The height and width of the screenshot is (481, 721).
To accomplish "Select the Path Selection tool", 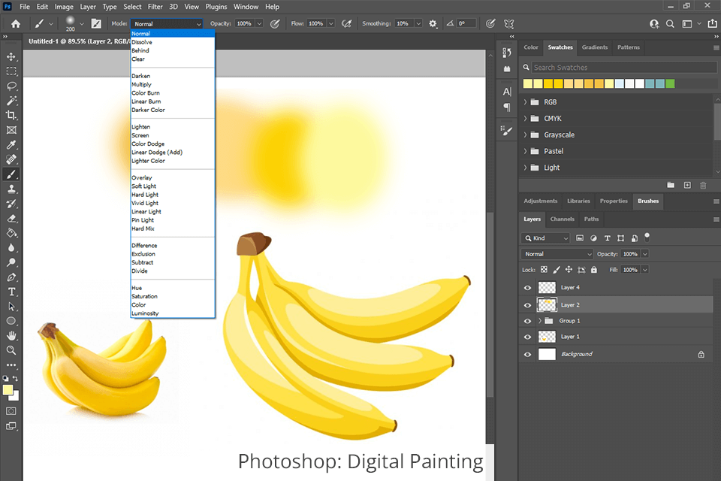I will coord(11,307).
